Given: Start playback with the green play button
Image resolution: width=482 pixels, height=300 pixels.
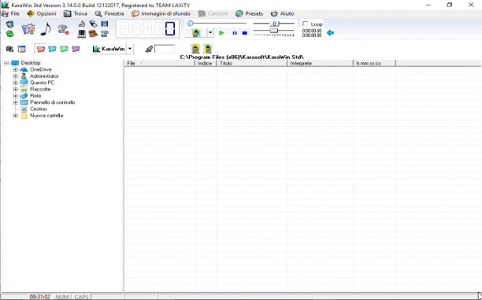Looking at the screenshot, I should (221, 33).
